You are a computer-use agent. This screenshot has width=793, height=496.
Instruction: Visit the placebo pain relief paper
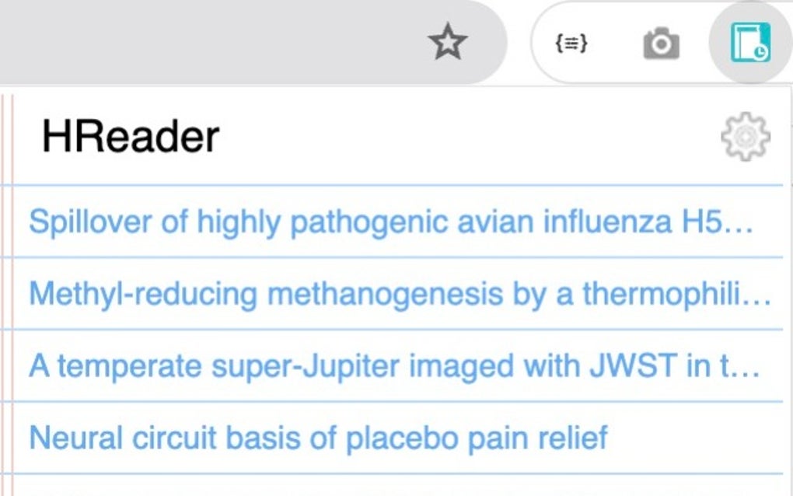(317, 438)
